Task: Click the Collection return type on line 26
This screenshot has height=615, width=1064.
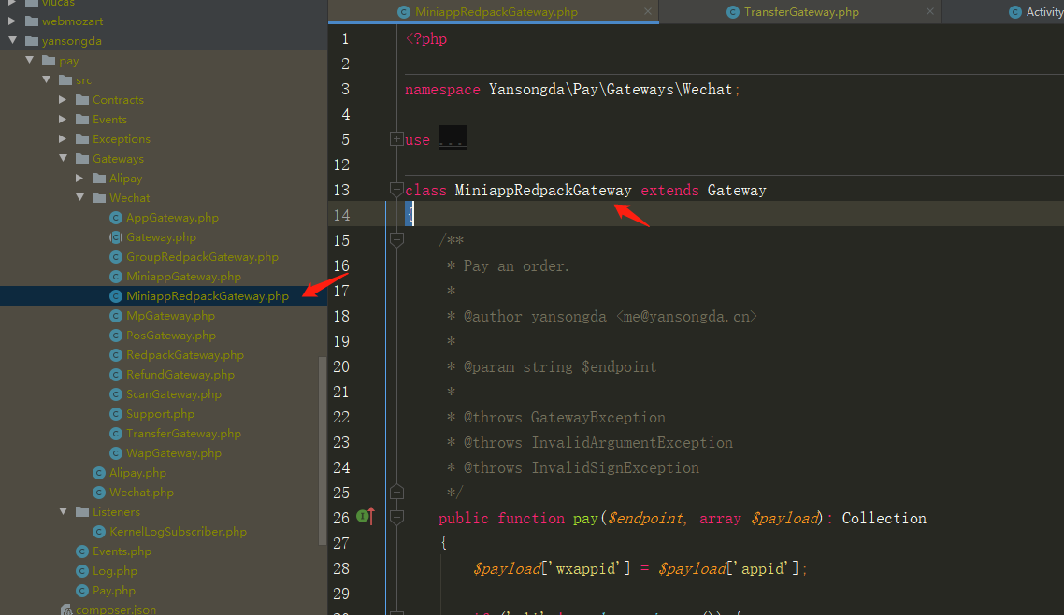Action: click(884, 518)
